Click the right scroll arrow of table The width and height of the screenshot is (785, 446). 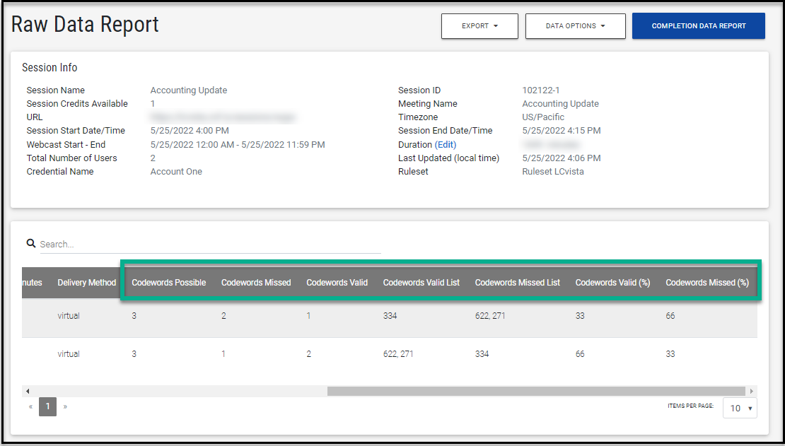coord(752,391)
